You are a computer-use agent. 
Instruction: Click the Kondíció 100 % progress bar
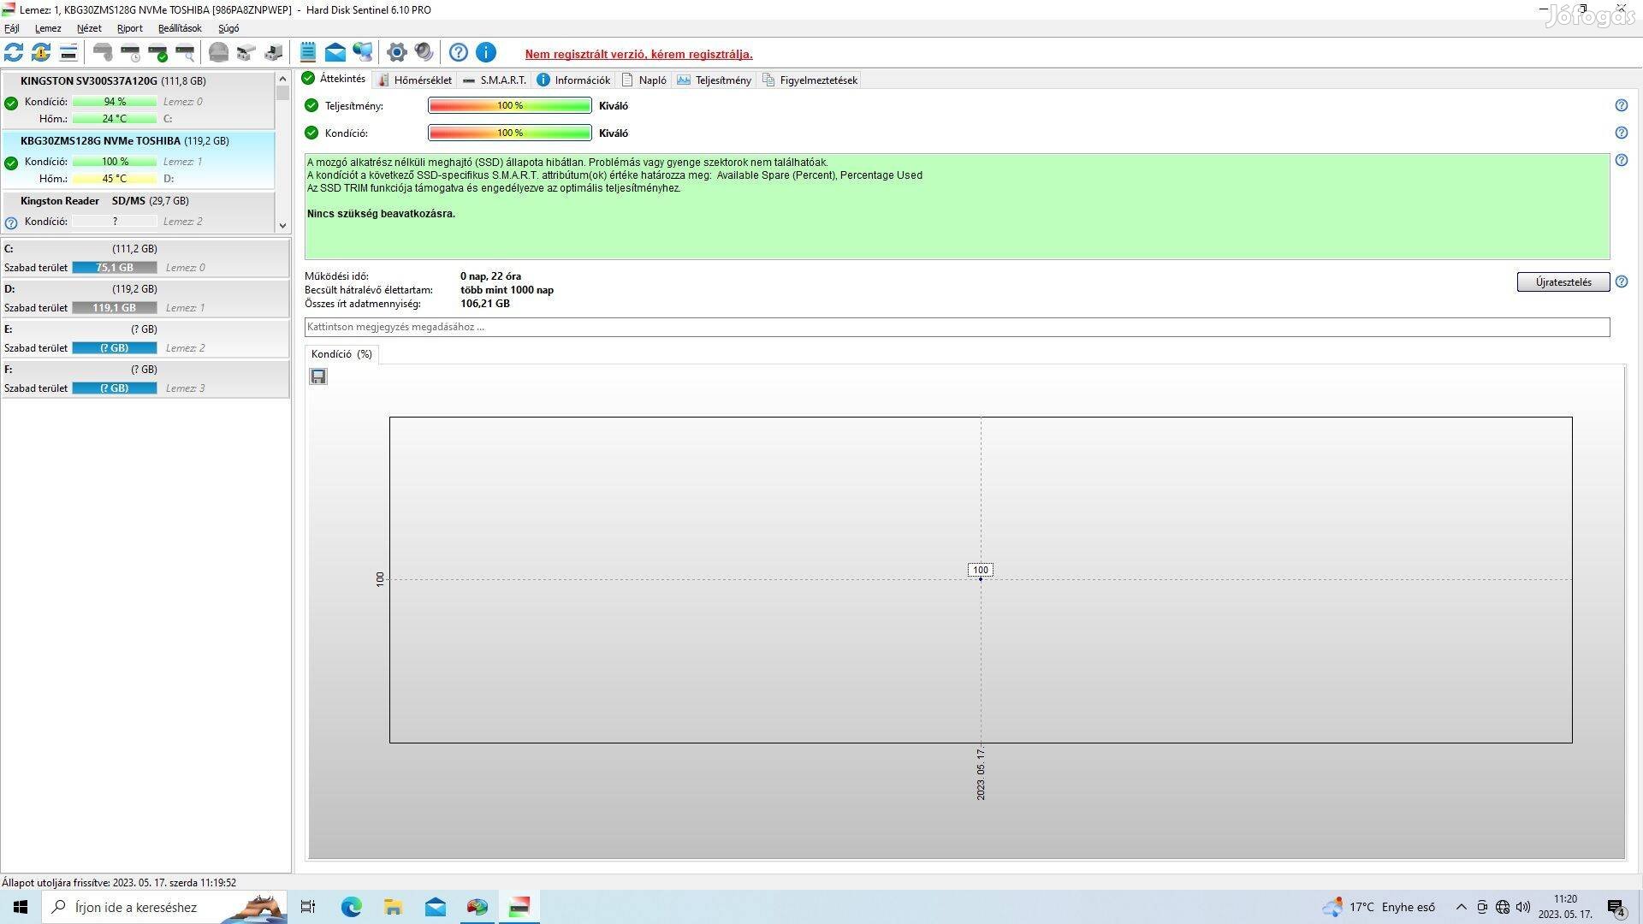click(510, 133)
